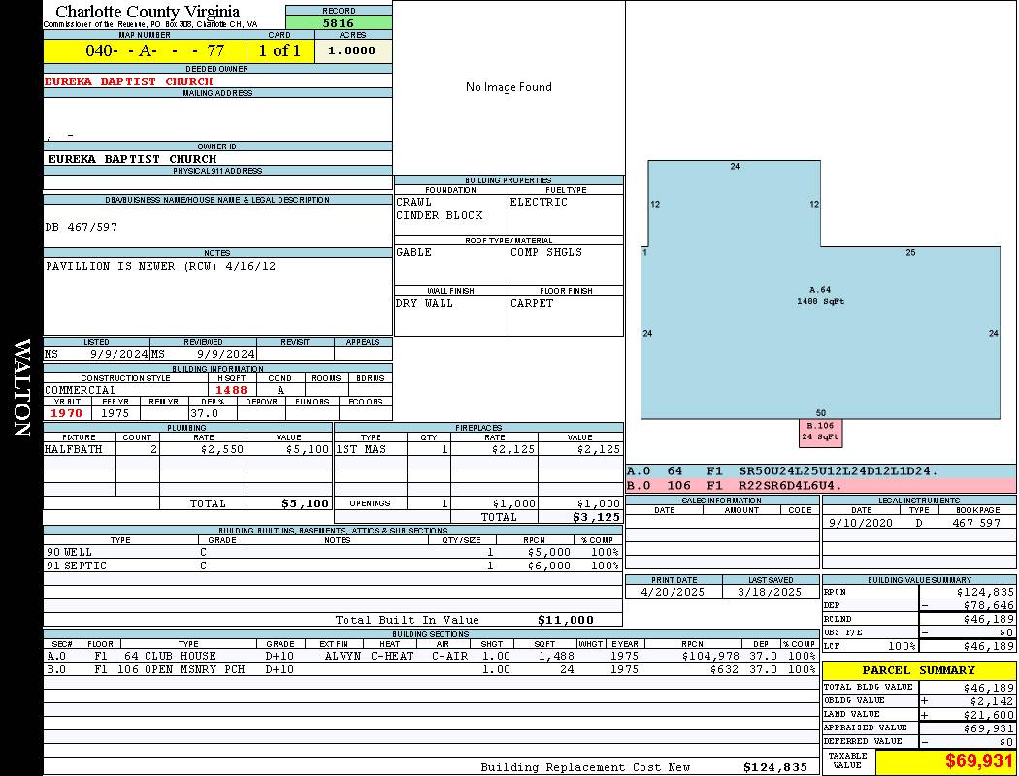
Task: Click card value 1 of 1
Action: click(280, 50)
